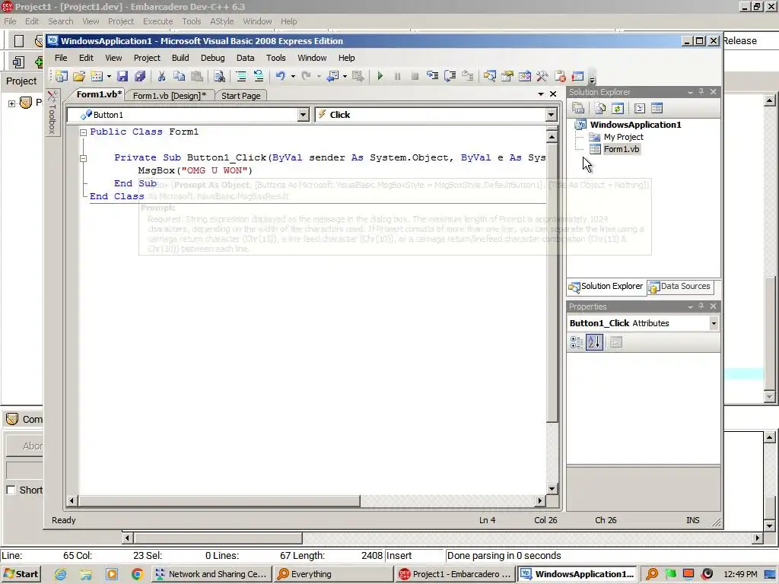Collapse the Button1_Click sub outline
779x584 pixels.
(84, 158)
